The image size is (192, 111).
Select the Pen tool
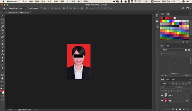tap(2, 65)
